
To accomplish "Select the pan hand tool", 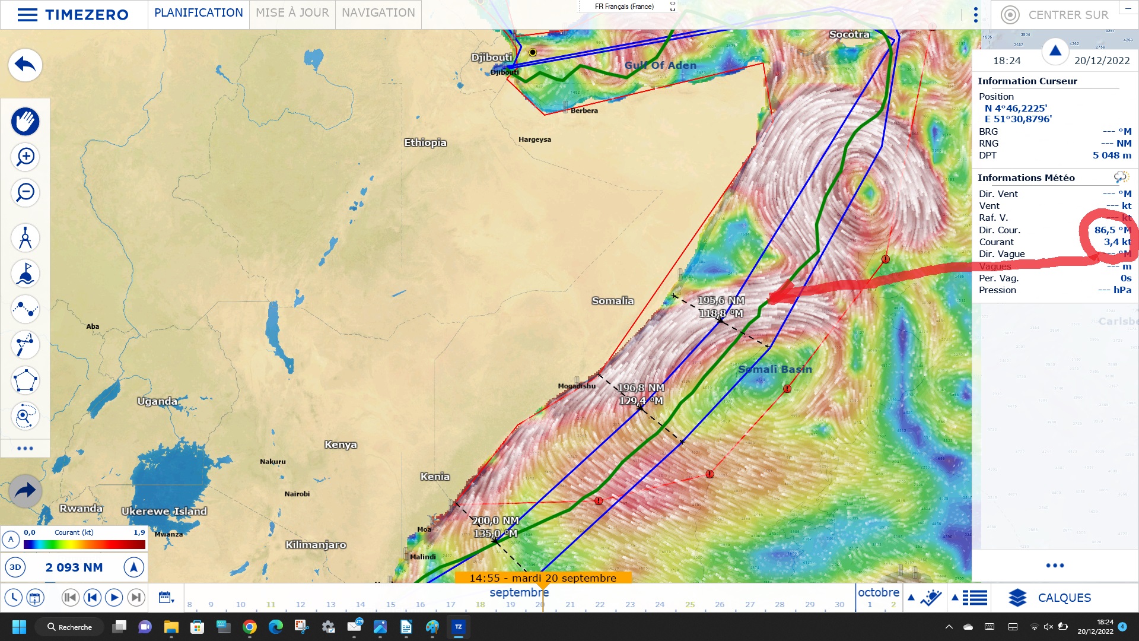I will tap(25, 122).
